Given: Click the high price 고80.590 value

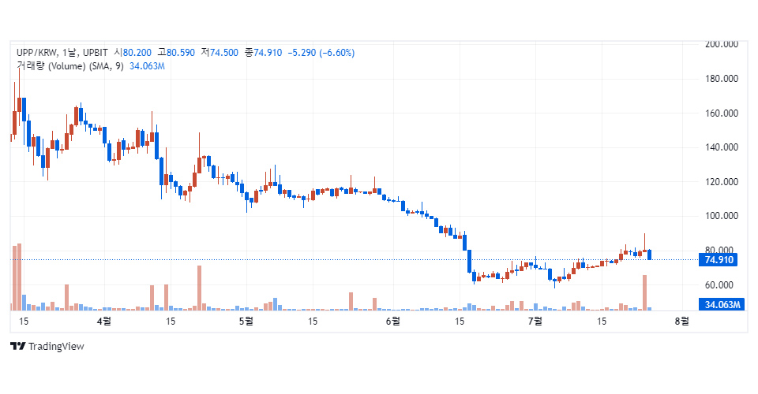Looking at the screenshot, I should pos(175,53).
